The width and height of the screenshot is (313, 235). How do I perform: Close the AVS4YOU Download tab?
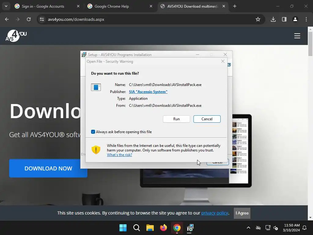click(x=224, y=6)
